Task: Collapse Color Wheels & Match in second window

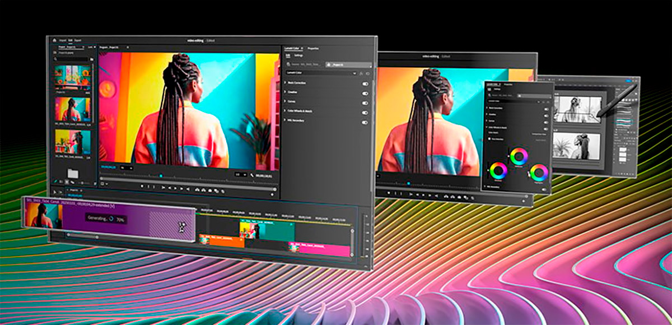Action: [x=486, y=127]
